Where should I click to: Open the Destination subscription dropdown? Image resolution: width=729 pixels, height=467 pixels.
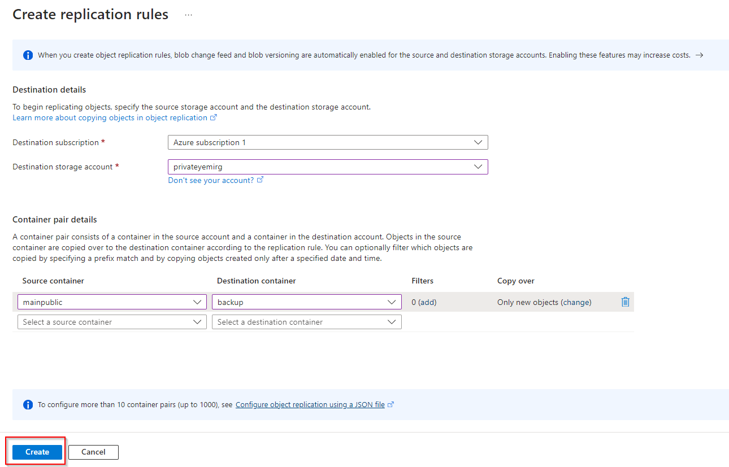coord(328,142)
